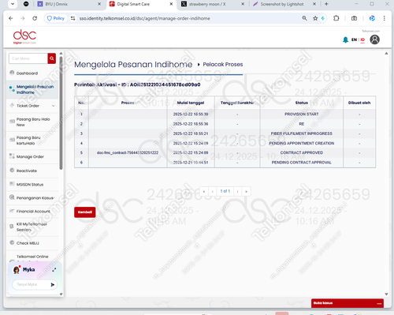Send message to Myka arrow

pos(53,284)
